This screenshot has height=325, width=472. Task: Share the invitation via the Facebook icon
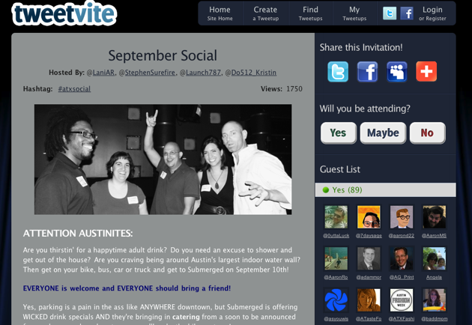pyautogui.click(x=367, y=72)
